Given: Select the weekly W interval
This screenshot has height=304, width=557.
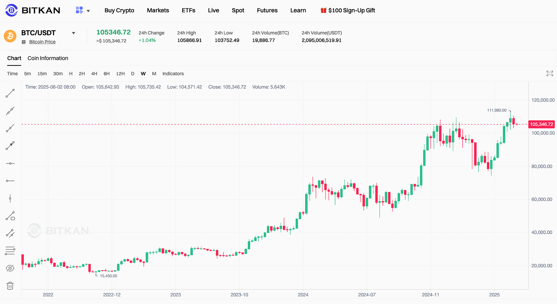Looking at the screenshot, I should 143,73.
